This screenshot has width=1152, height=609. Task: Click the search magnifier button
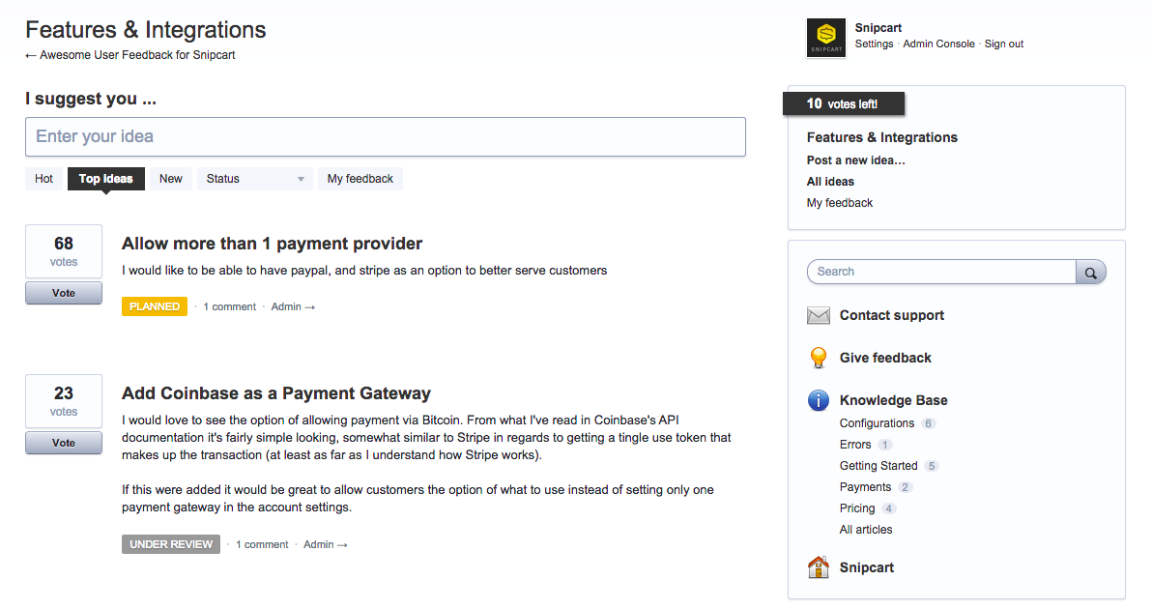click(x=1091, y=272)
